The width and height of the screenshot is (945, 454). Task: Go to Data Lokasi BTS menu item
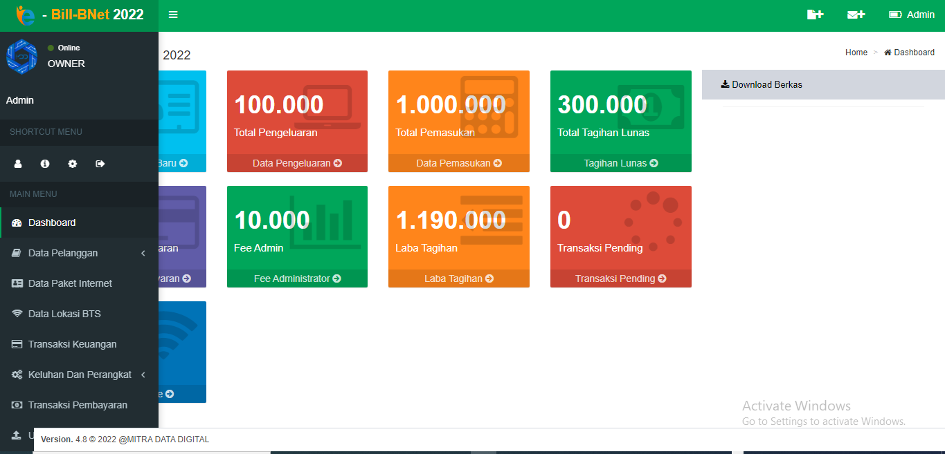64,314
